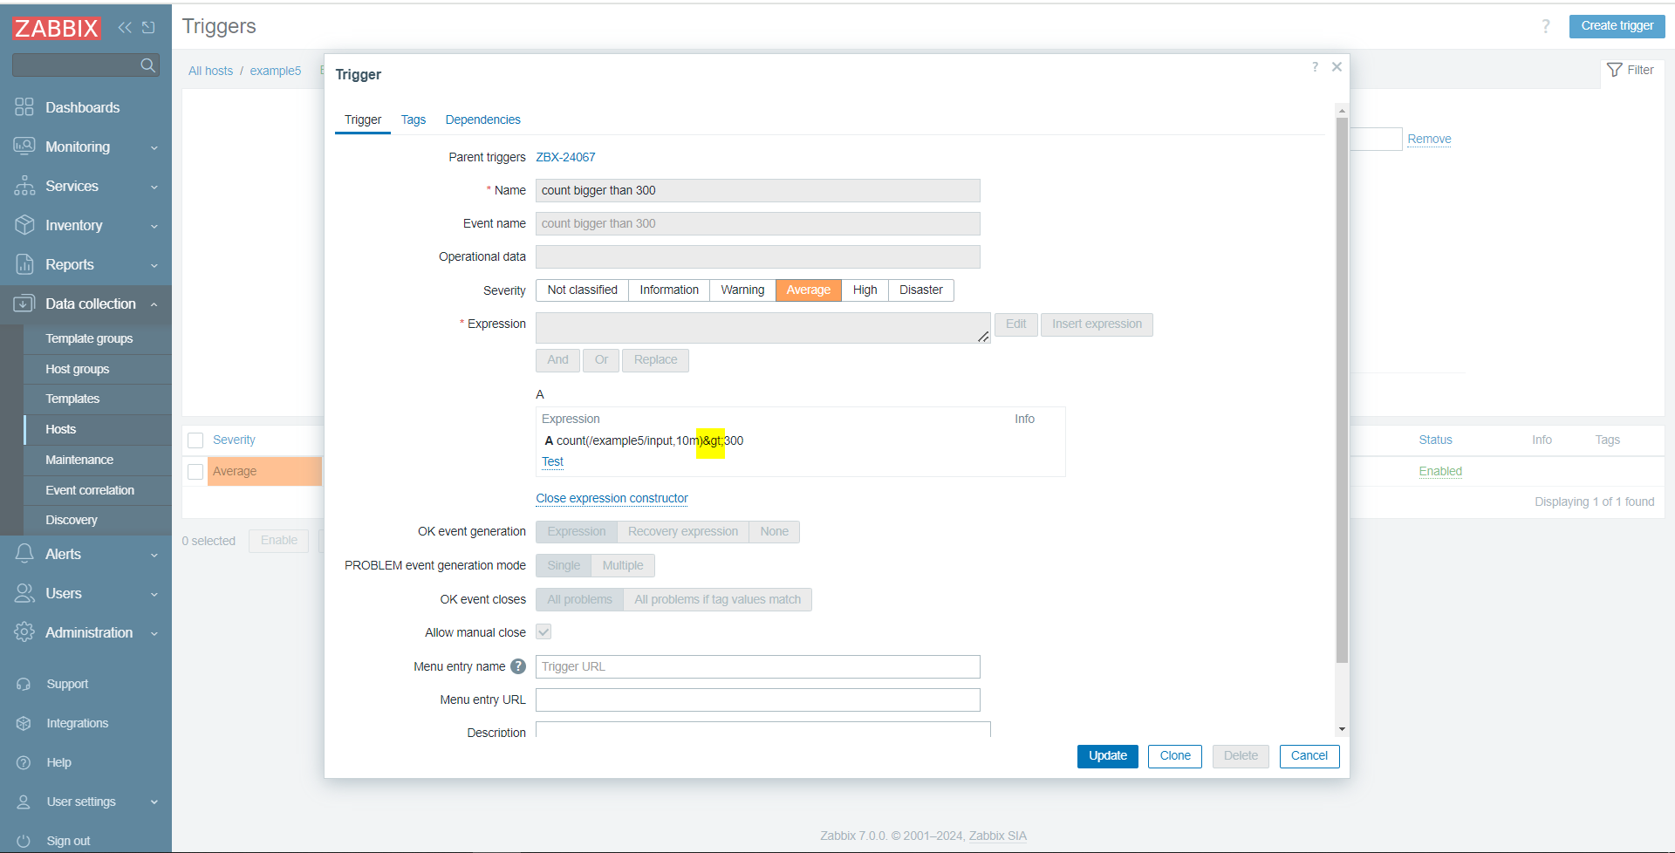Screen dimensions: 1675x853
Task: Click the help icon beside Menu entry name
Action: coord(518,666)
